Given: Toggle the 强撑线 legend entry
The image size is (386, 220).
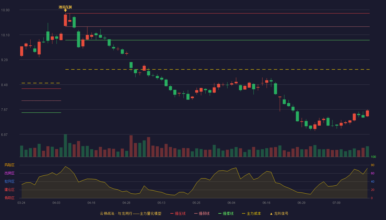Looking at the screenshot, I should (x=226, y=213).
